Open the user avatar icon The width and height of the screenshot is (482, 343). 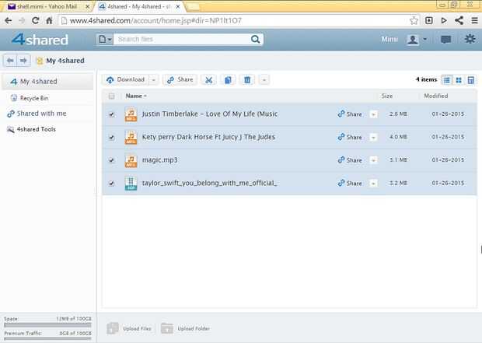pos(413,40)
